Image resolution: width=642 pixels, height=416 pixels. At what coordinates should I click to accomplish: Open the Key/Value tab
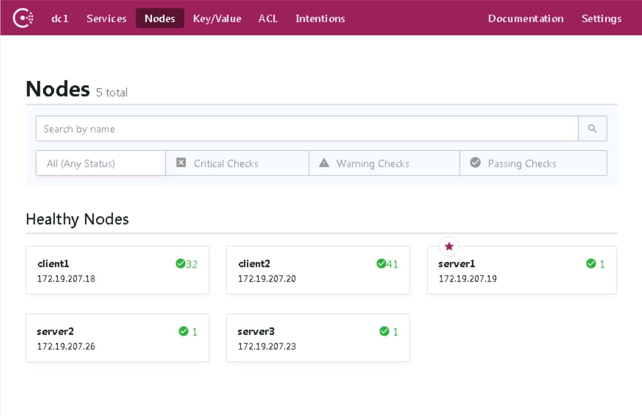[x=217, y=18]
